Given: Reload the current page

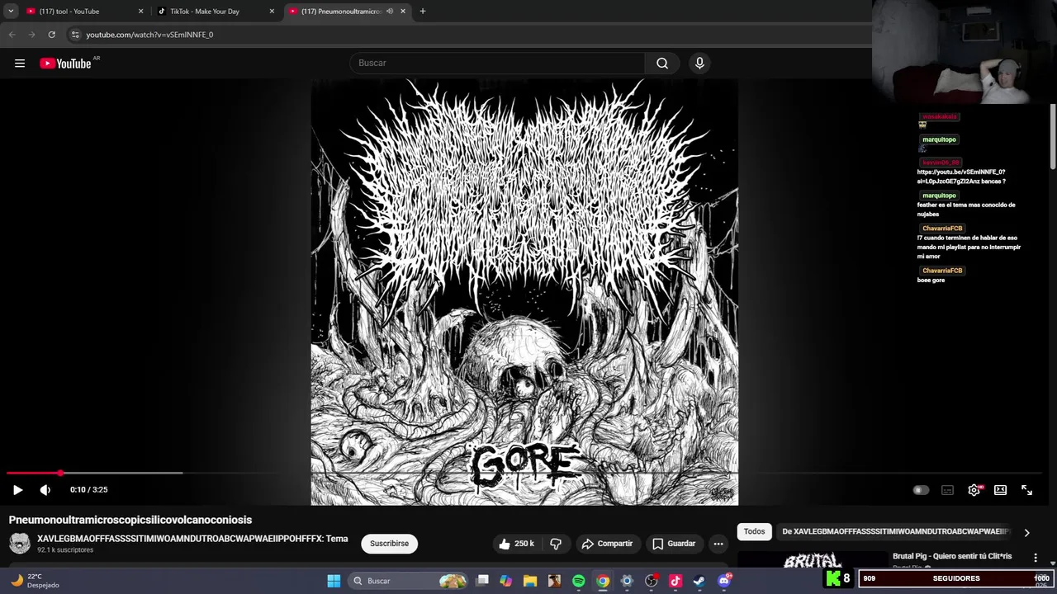Looking at the screenshot, I should (x=51, y=35).
